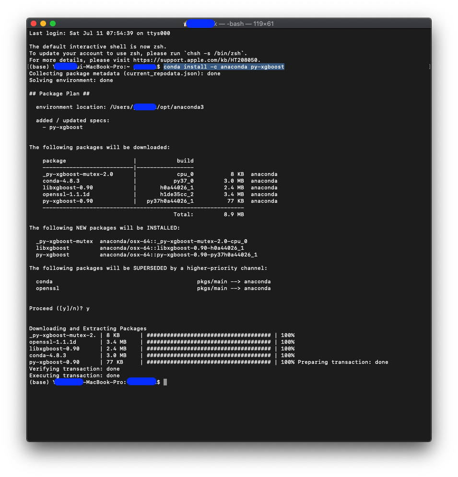Image resolution: width=458 pixels, height=477 pixels.
Task: Click 'anaconda/osx-64::libxgboost-0.90-h0a44026_1' spec
Action: point(172,248)
